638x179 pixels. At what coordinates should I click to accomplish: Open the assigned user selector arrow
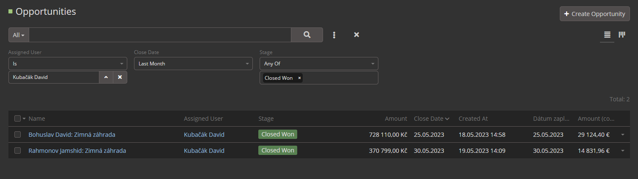click(x=106, y=77)
